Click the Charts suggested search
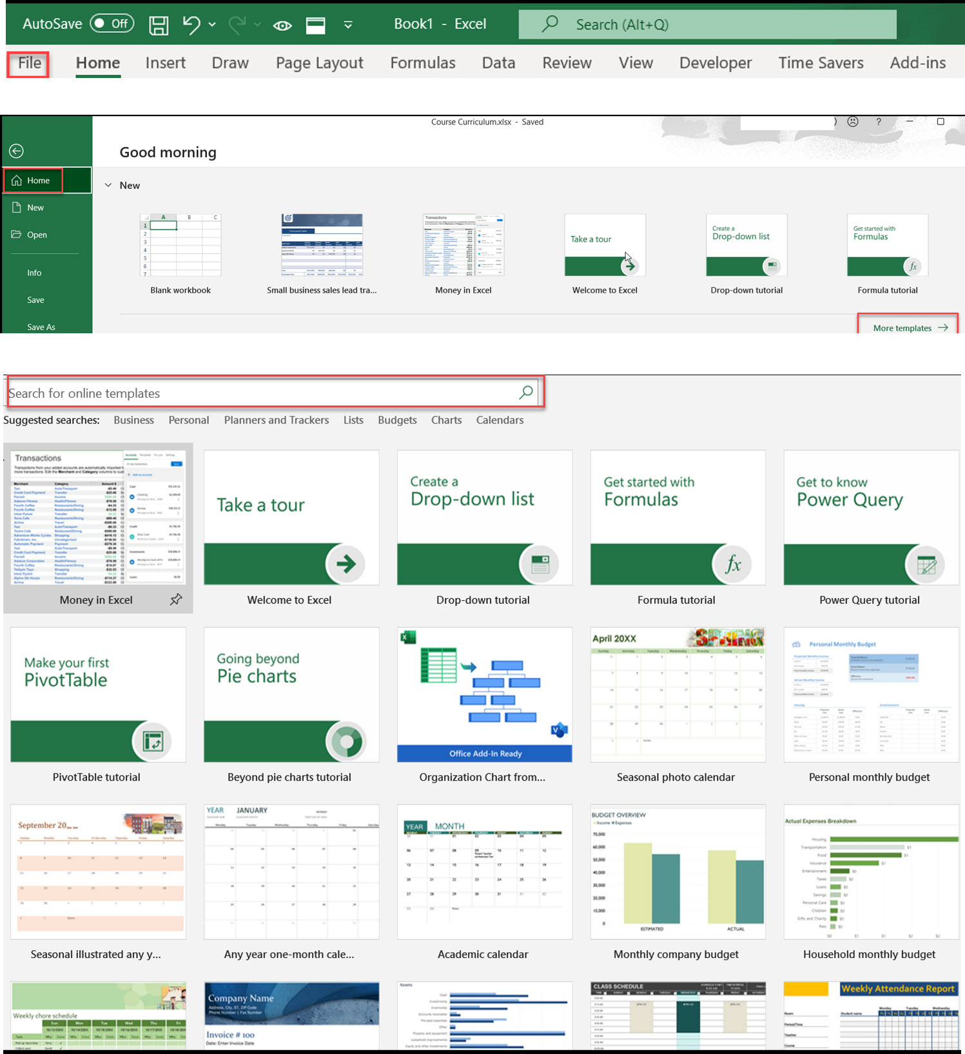This screenshot has height=1054, width=965. click(446, 420)
